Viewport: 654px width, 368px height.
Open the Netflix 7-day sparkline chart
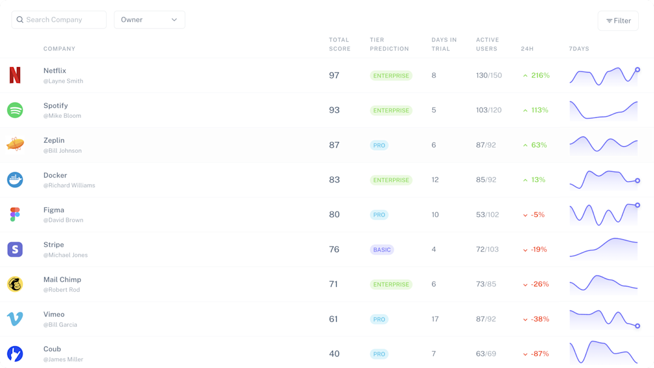click(604, 76)
